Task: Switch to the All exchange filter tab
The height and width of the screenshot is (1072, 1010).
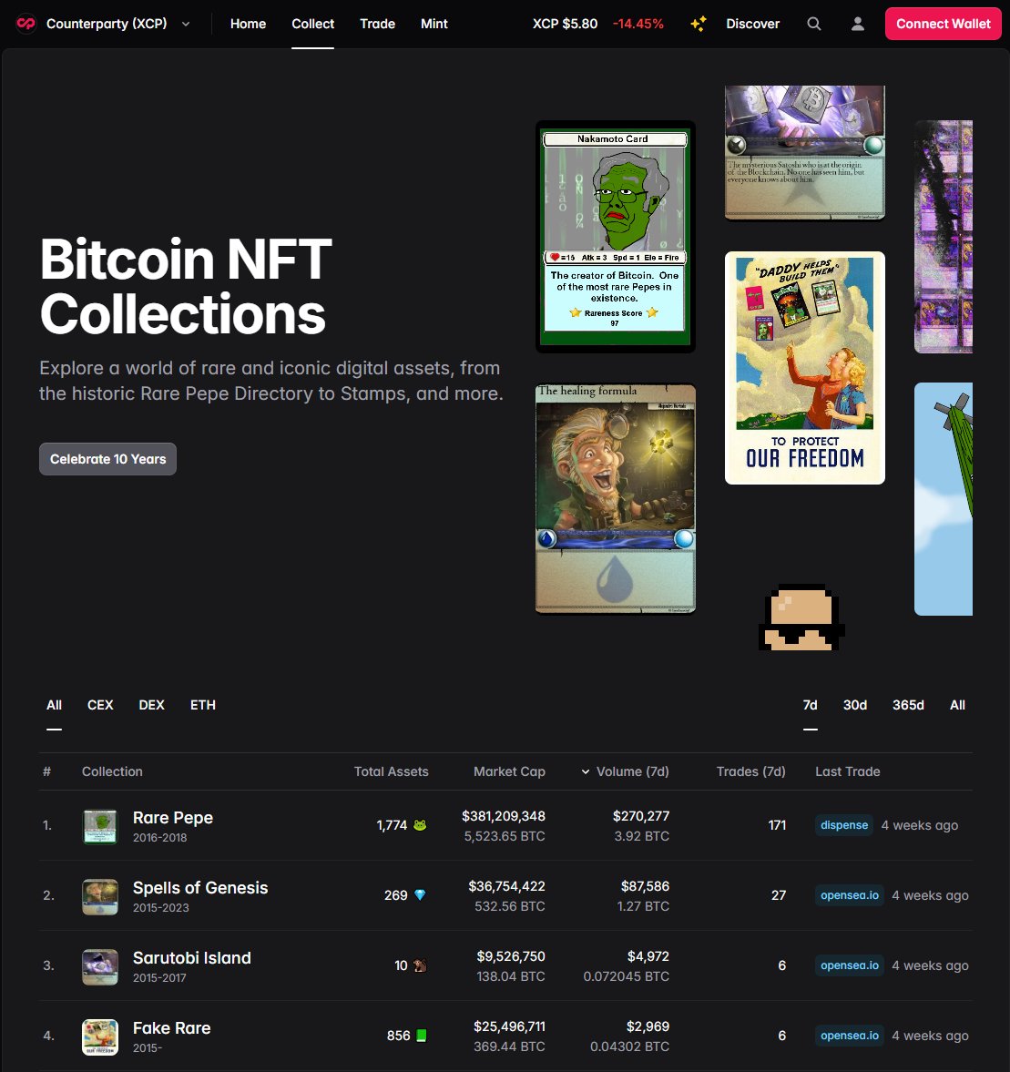Action: [x=54, y=705]
